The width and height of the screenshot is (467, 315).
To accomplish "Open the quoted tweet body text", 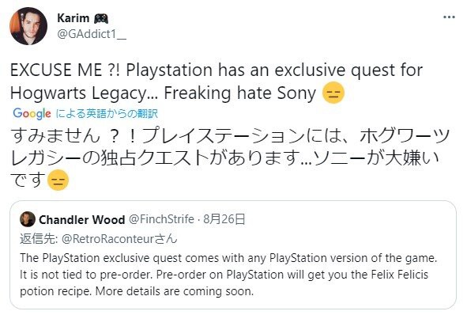I will [228, 275].
